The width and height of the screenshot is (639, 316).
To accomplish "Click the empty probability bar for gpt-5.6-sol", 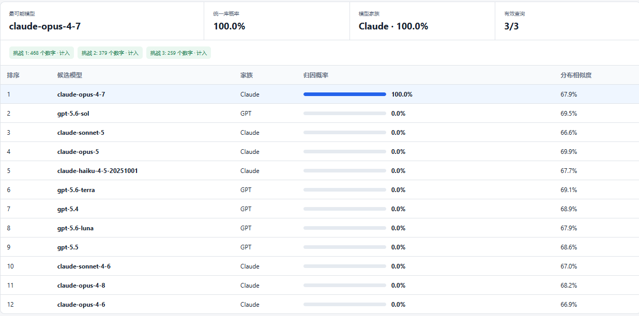I will (345, 114).
